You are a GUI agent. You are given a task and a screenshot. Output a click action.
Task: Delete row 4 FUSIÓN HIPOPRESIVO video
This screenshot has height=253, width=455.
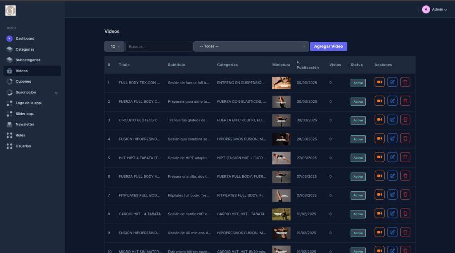405,139
